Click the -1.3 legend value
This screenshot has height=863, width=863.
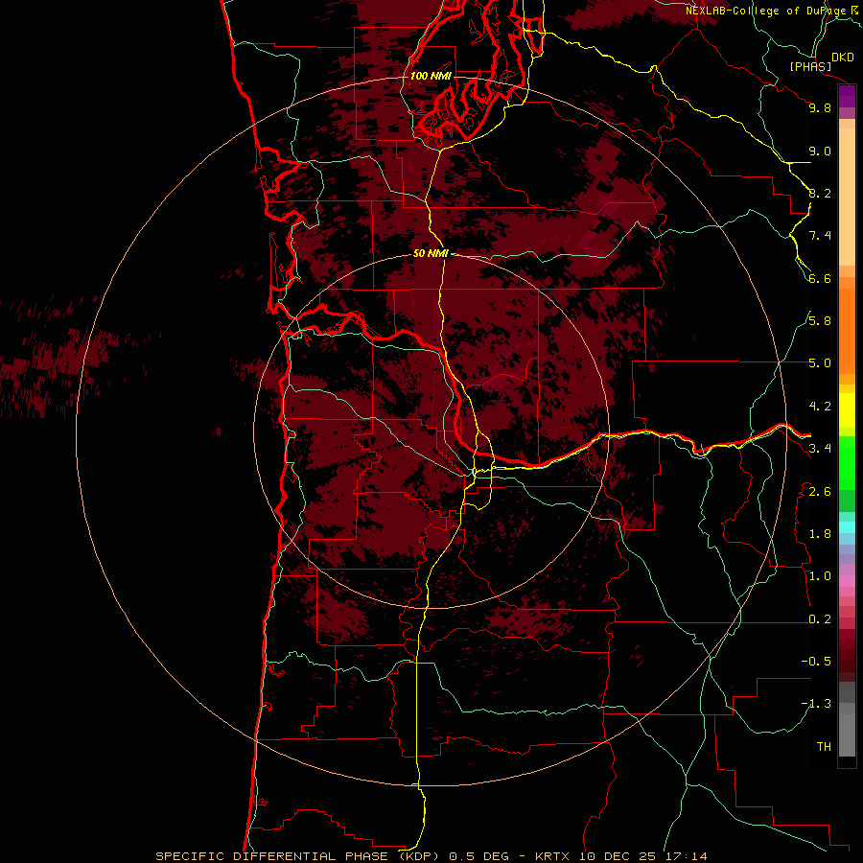coord(816,704)
